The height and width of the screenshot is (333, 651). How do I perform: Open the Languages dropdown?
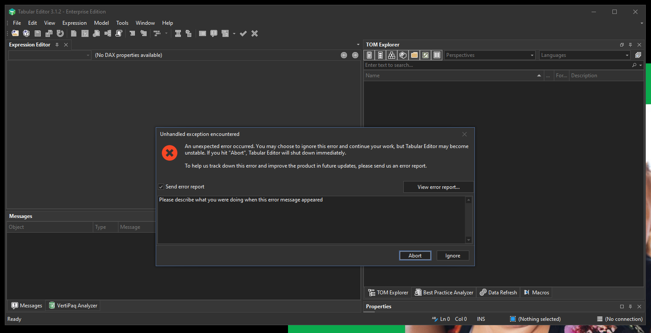[x=585, y=55]
